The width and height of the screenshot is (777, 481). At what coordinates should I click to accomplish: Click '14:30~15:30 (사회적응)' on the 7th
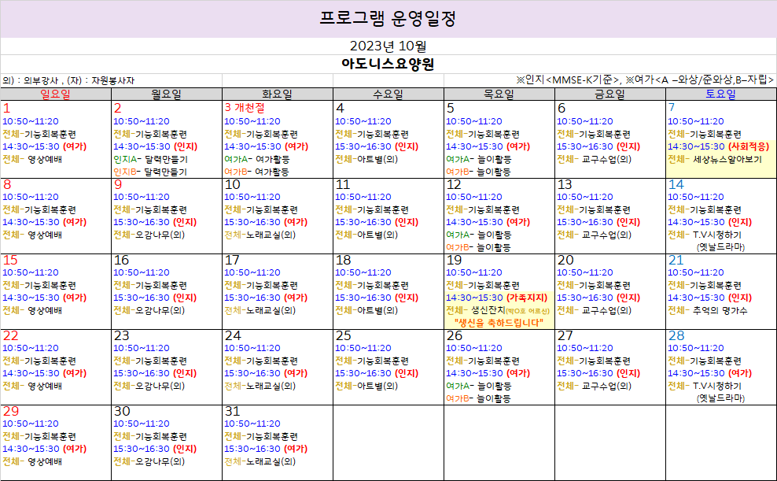pyautogui.click(x=719, y=146)
